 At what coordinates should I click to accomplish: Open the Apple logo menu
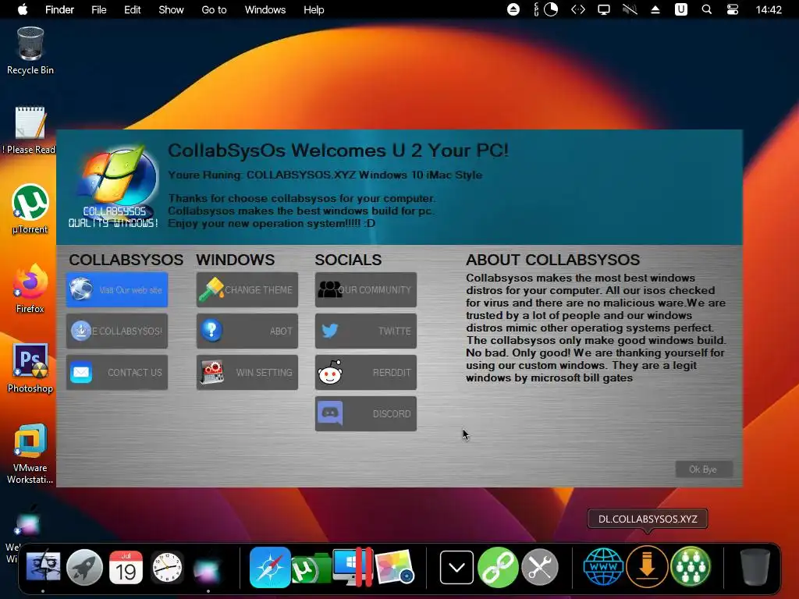[23, 9]
